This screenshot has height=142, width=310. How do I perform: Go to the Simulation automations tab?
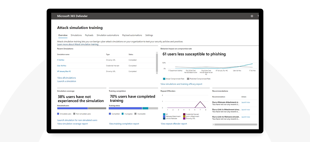pyautogui.click(x=108, y=35)
